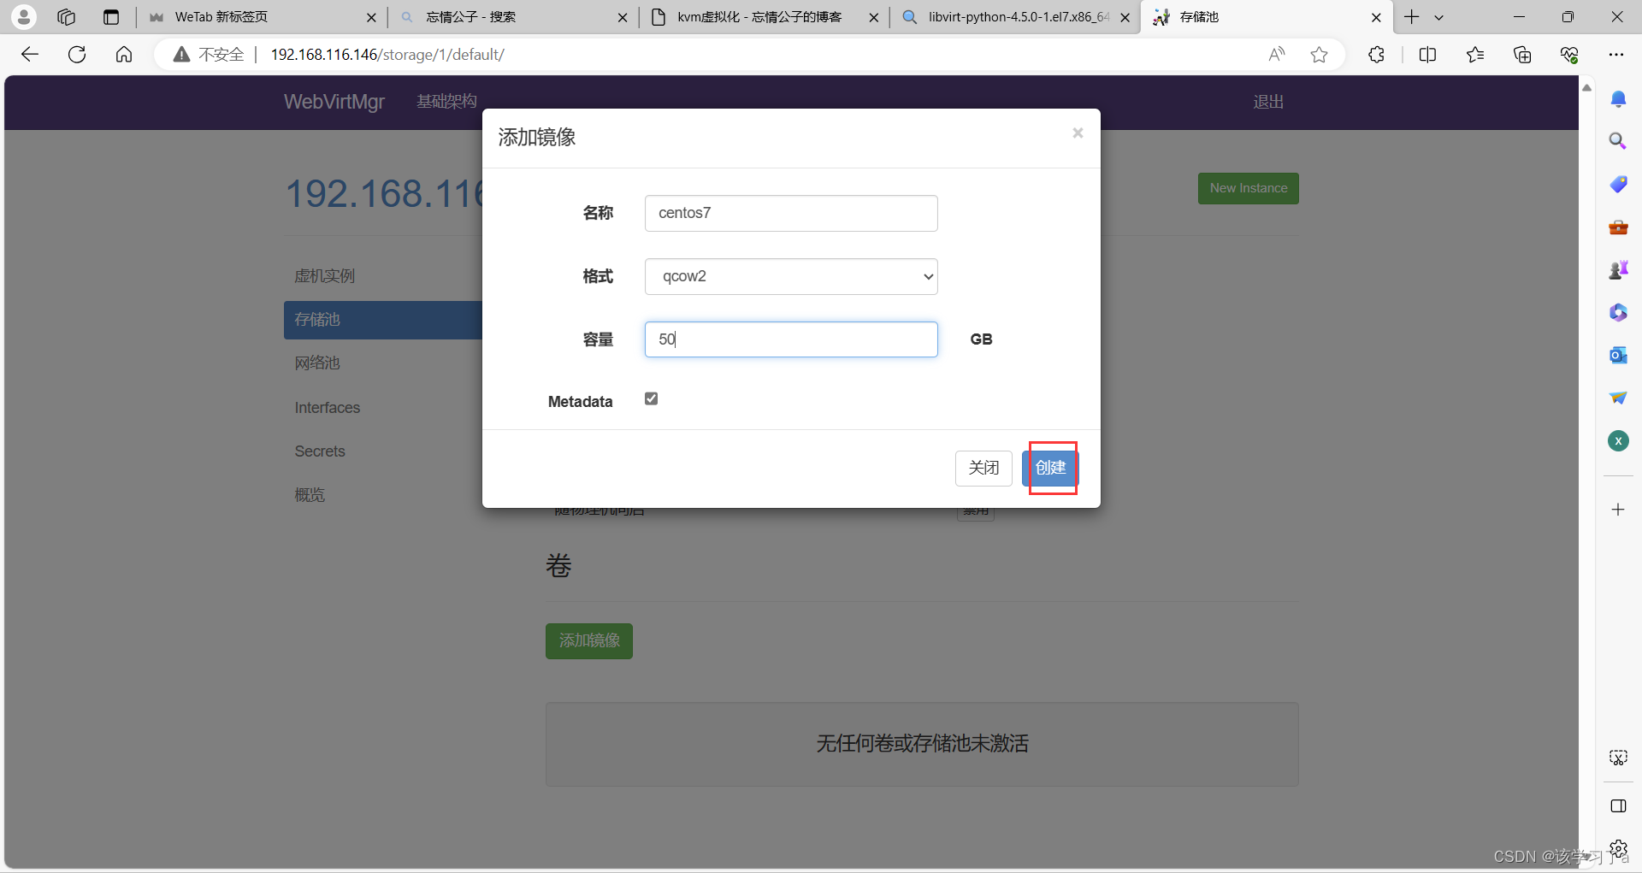
Task: Add a new sidebar app with plus
Action: (x=1618, y=510)
